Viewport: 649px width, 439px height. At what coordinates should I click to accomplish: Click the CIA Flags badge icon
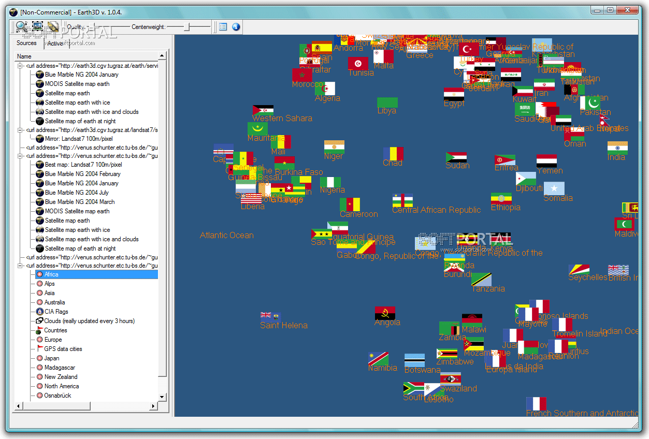click(39, 312)
